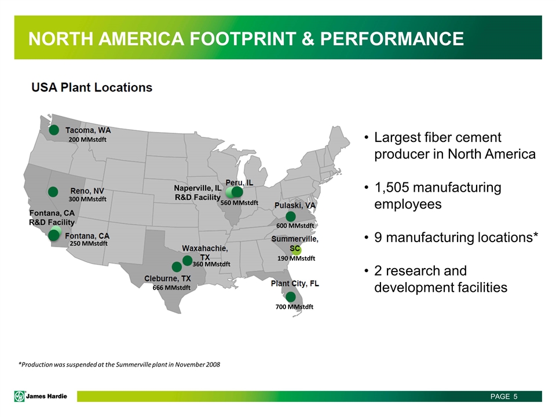
Task: Select the Naperville, IL R&D Facility label
Action: pos(198,193)
